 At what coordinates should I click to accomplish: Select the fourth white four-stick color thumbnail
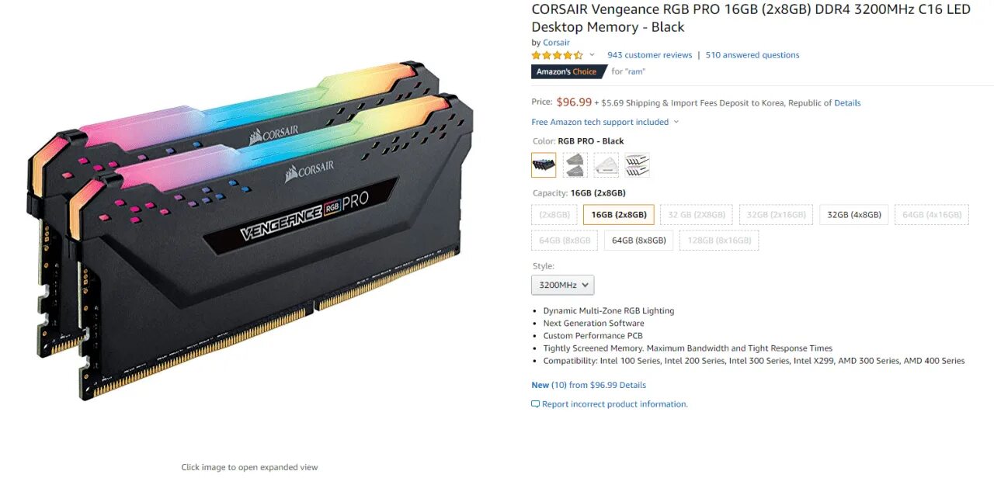coord(638,165)
